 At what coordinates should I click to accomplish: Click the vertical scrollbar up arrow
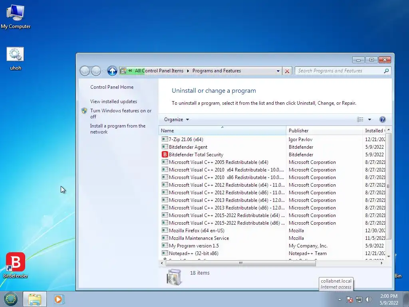click(x=389, y=130)
